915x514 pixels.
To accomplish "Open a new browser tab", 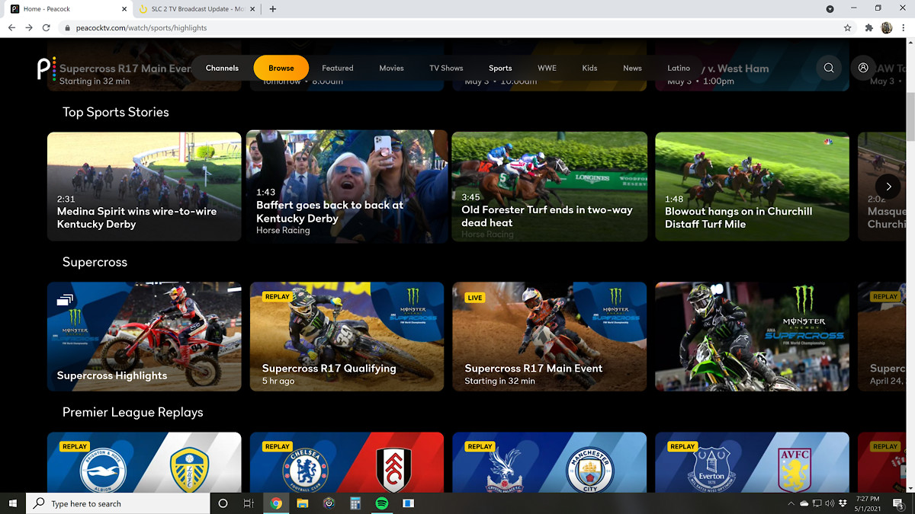I will point(273,9).
